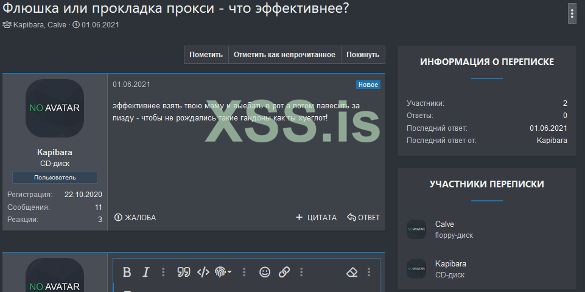
Task: Click the Новое badge on the message
Action: click(x=368, y=85)
